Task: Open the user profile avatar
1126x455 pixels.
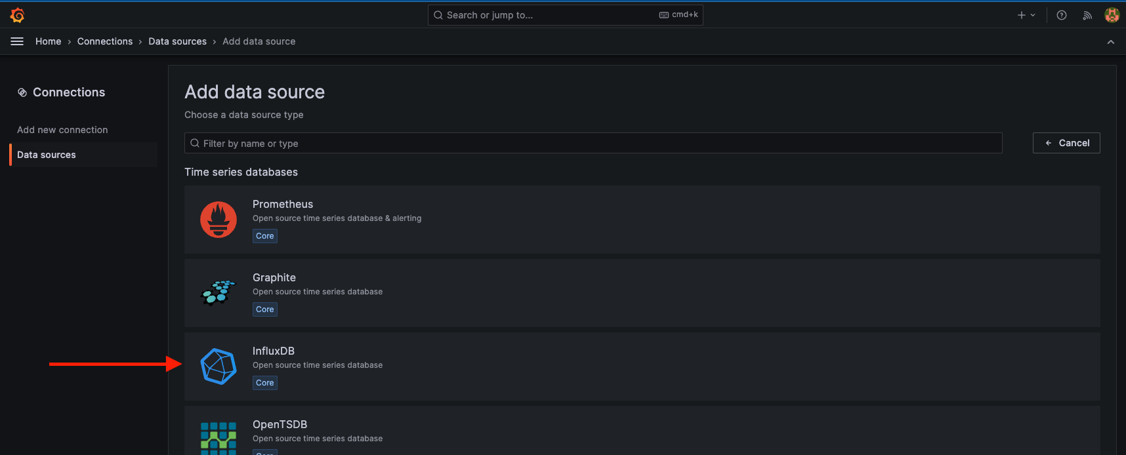Action: point(1112,15)
